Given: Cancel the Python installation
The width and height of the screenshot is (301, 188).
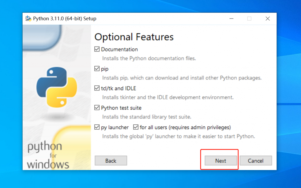Looking at the screenshot, I should 255,161.
